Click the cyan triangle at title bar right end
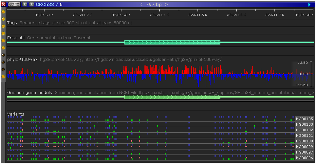The image size is (316, 164). coord(309,4)
